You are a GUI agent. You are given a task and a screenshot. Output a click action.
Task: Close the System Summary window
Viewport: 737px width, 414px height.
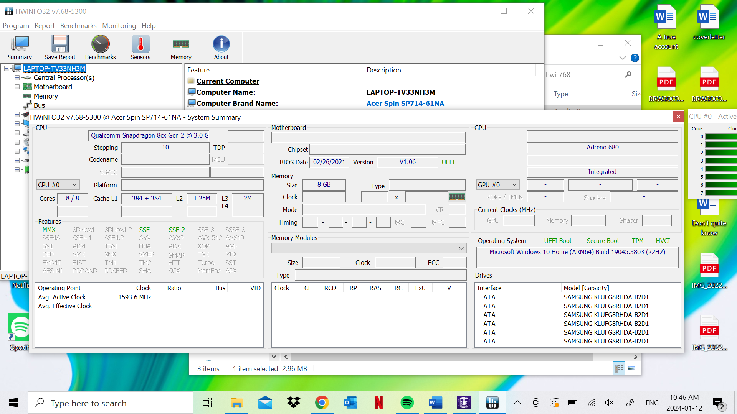pyautogui.click(x=678, y=117)
